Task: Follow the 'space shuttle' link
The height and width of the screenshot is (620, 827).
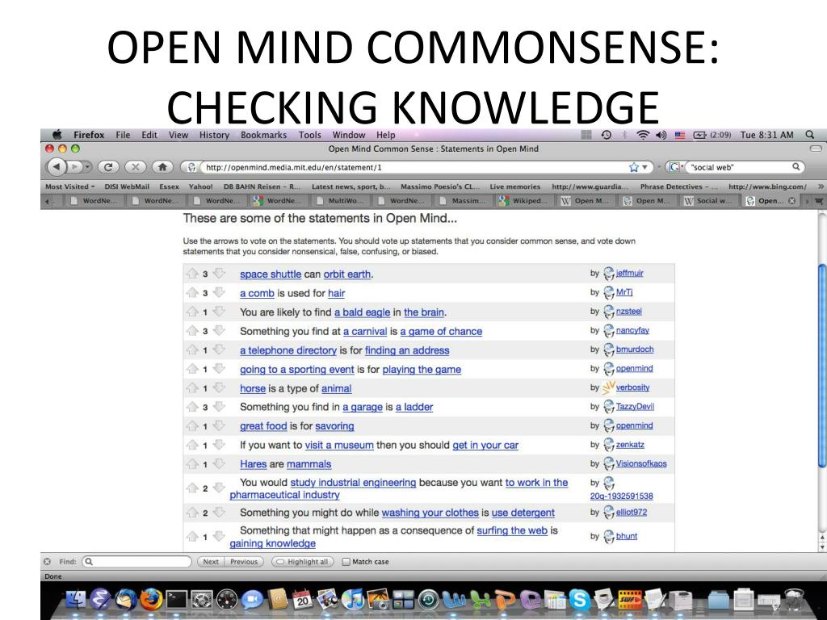Action: pyautogui.click(x=271, y=274)
